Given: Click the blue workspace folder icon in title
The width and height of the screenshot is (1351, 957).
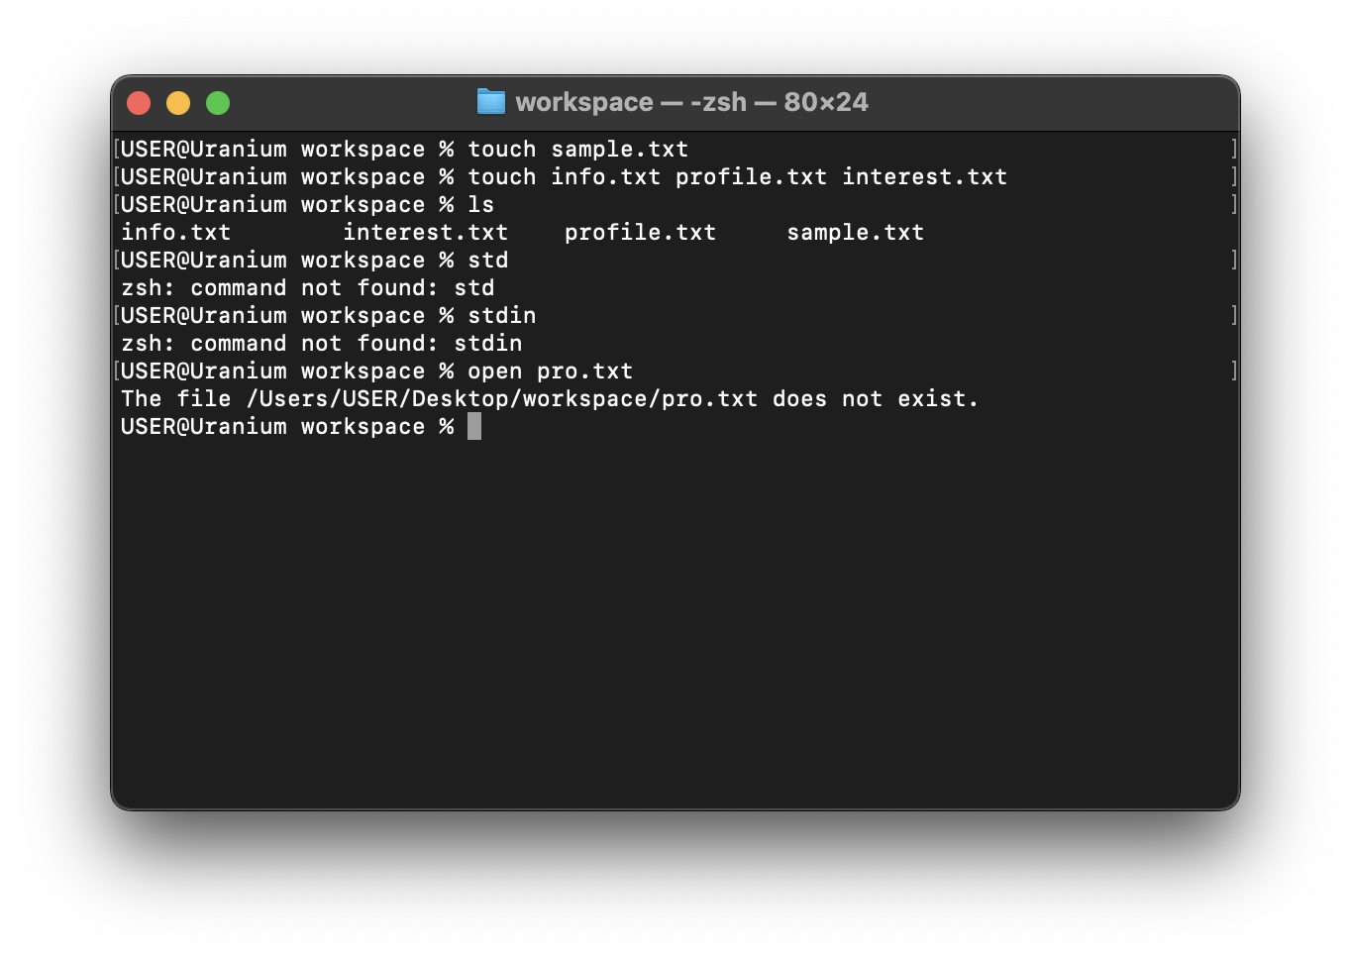Looking at the screenshot, I should (x=490, y=102).
